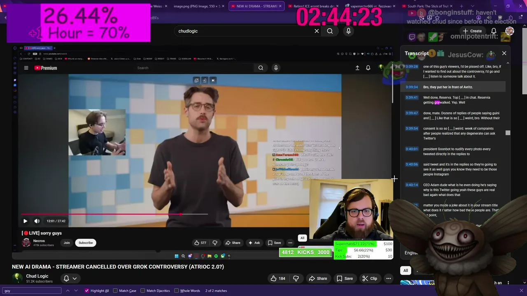Click the Clip button
The height and width of the screenshot is (296, 527).
(370, 278)
